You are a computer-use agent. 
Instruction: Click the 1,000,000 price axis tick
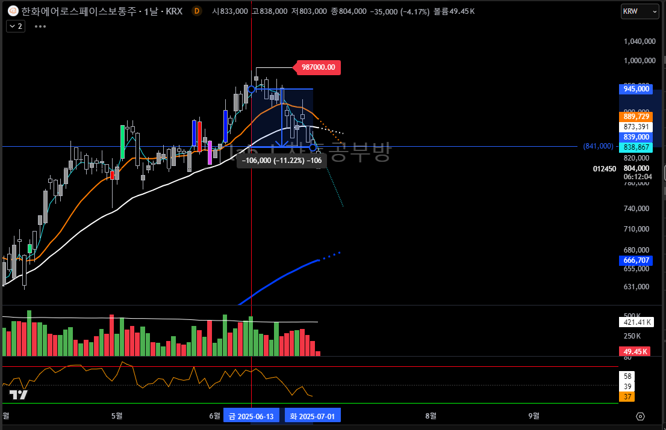640,60
